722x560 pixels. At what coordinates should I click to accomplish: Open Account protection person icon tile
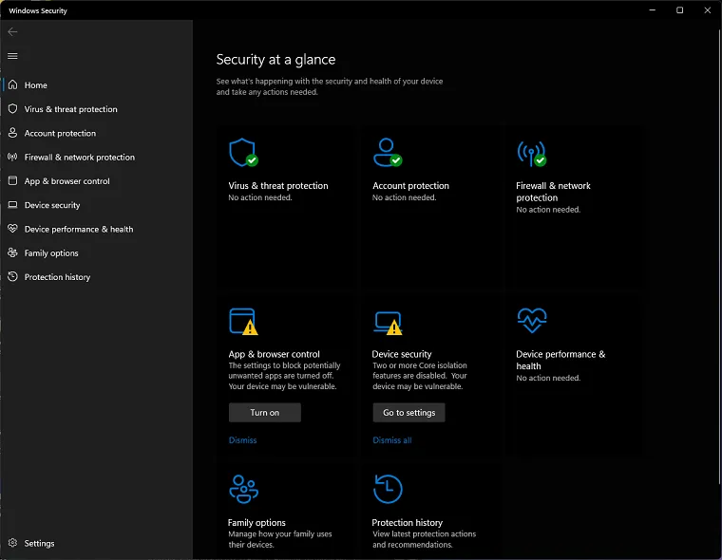[387, 153]
